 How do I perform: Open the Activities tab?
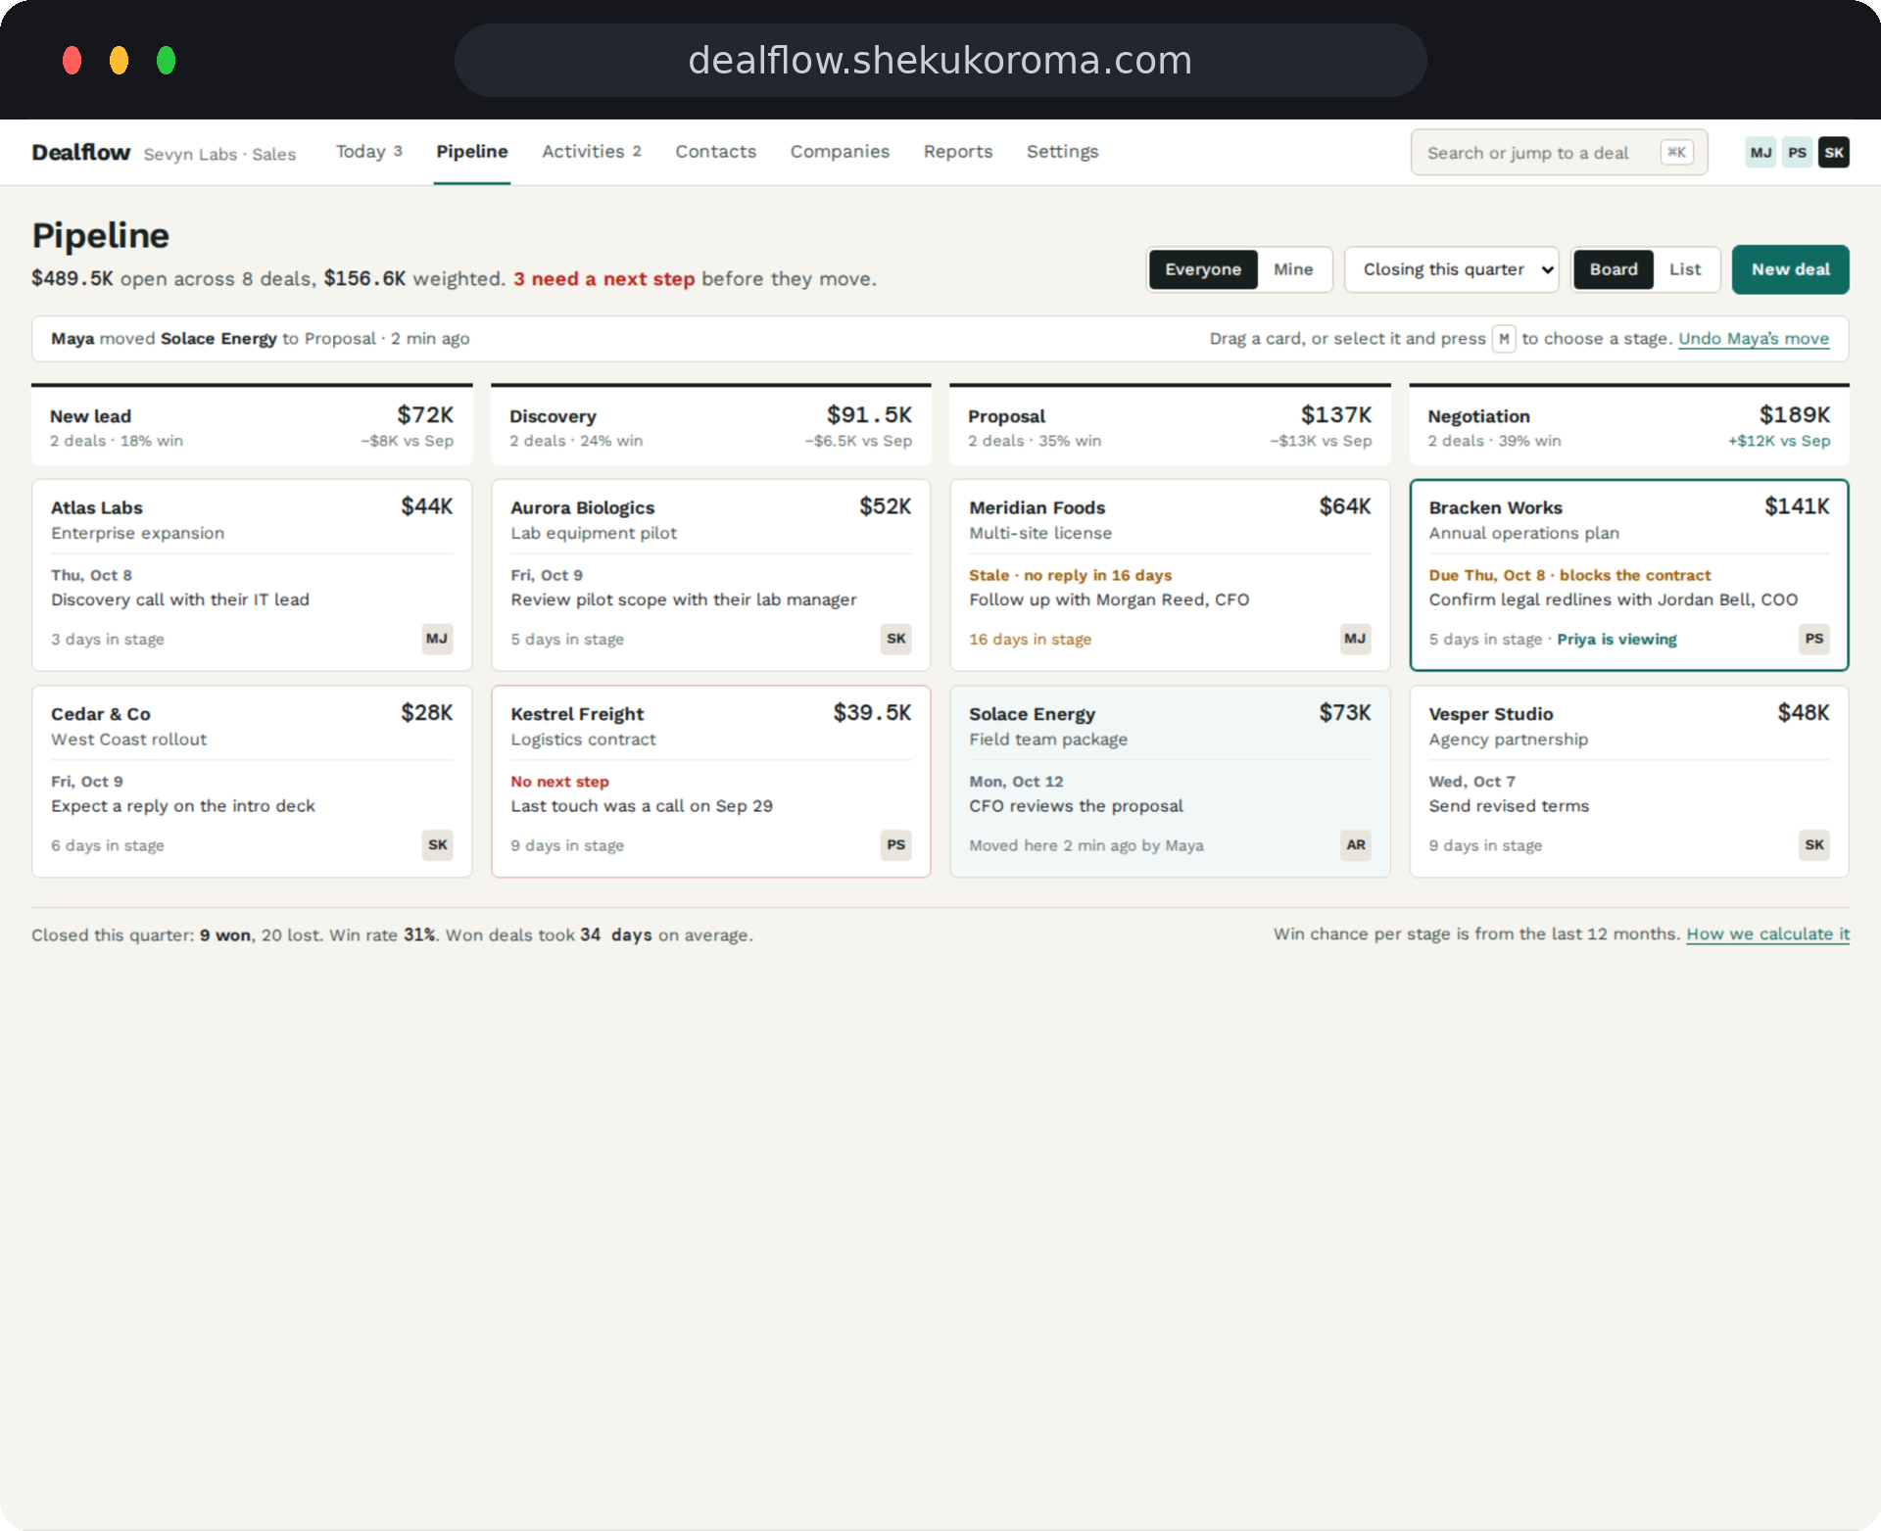[x=591, y=152]
